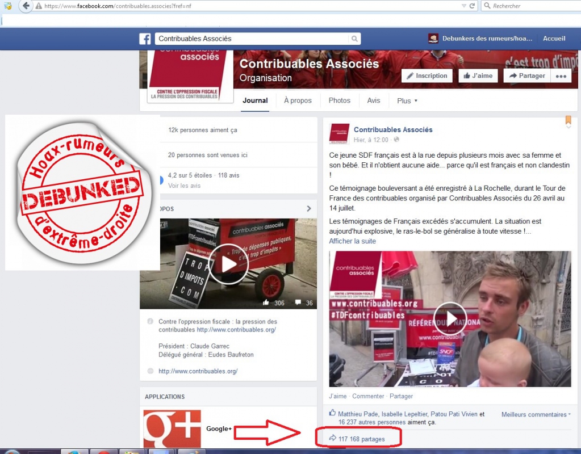Click the J'aime page like button
The width and height of the screenshot is (581, 454).
tap(478, 76)
